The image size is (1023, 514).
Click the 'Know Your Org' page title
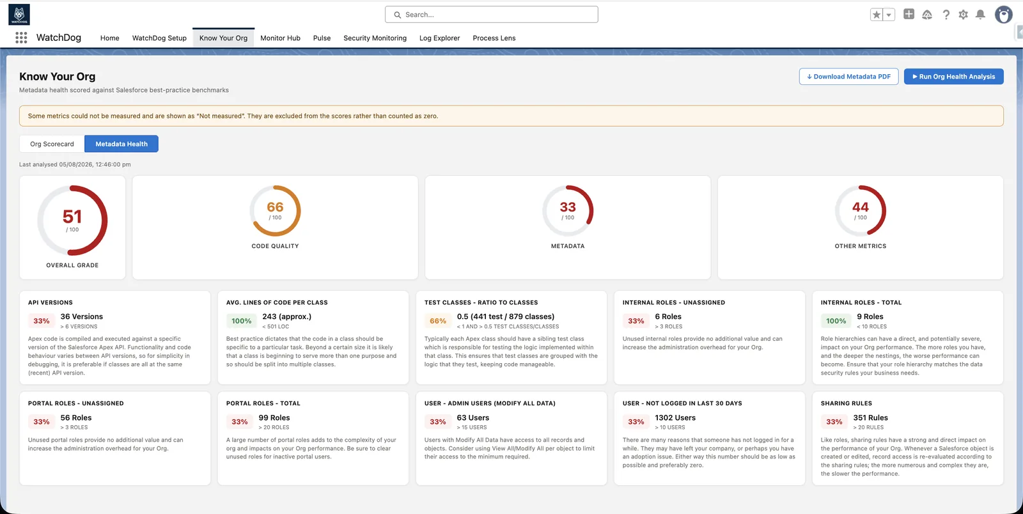click(58, 77)
